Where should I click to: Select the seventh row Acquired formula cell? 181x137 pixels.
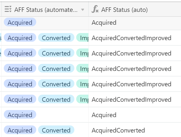135,115
